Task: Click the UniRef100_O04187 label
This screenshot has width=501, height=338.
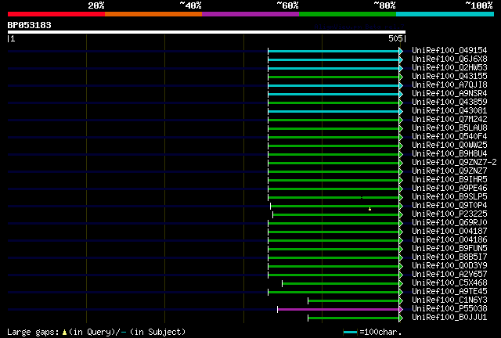Action: tap(449, 232)
